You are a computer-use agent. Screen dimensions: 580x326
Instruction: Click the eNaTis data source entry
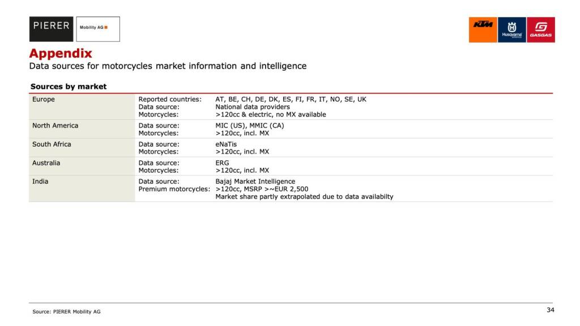226,144
